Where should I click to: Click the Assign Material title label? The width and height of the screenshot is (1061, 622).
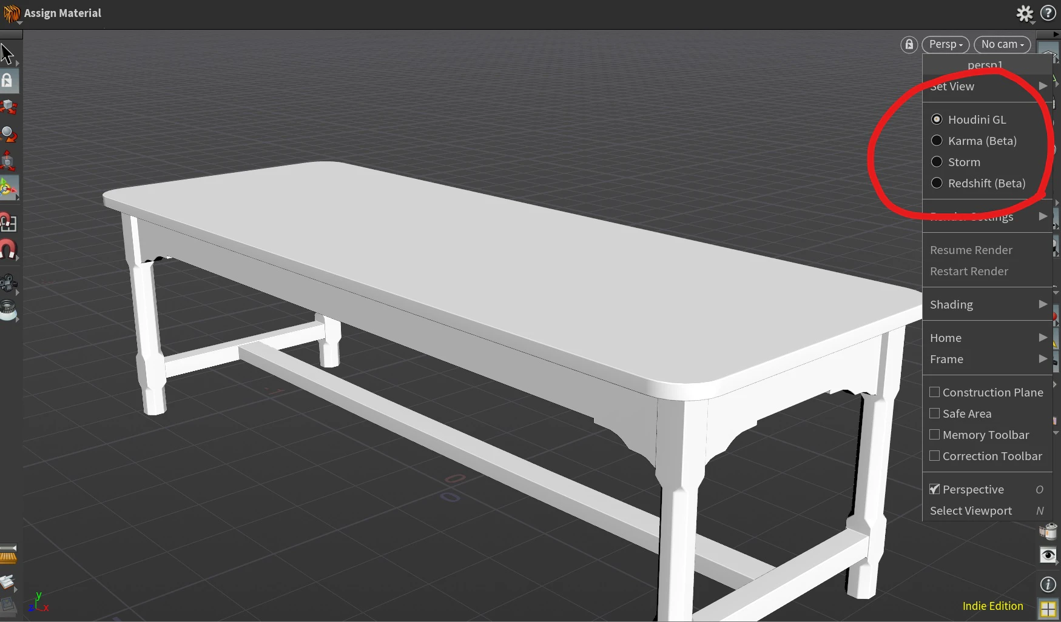(x=62, y=13)
